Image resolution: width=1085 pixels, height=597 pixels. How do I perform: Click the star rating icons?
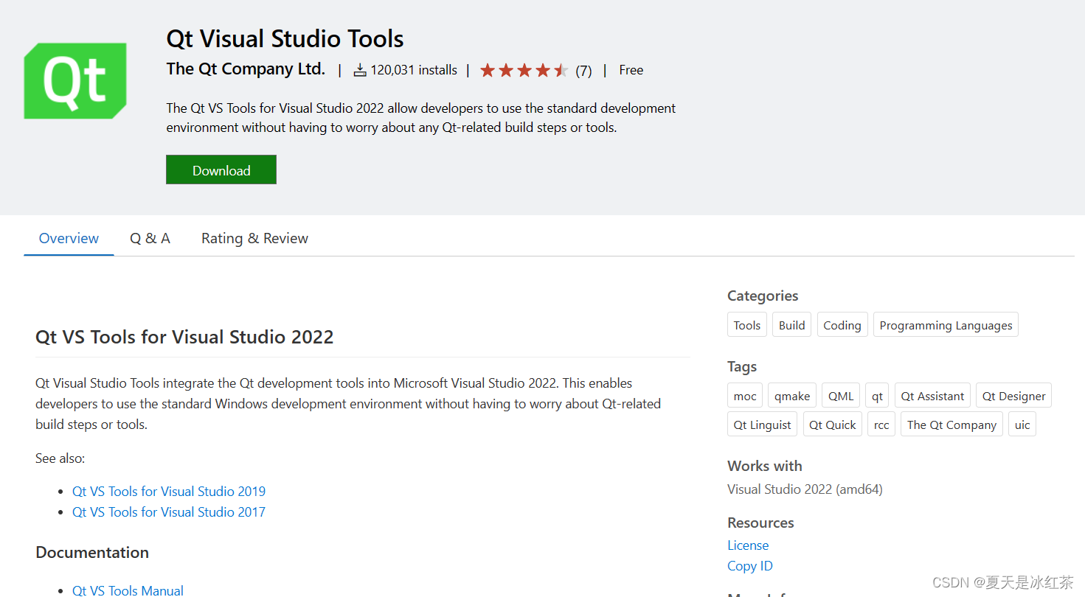(524, 70)
